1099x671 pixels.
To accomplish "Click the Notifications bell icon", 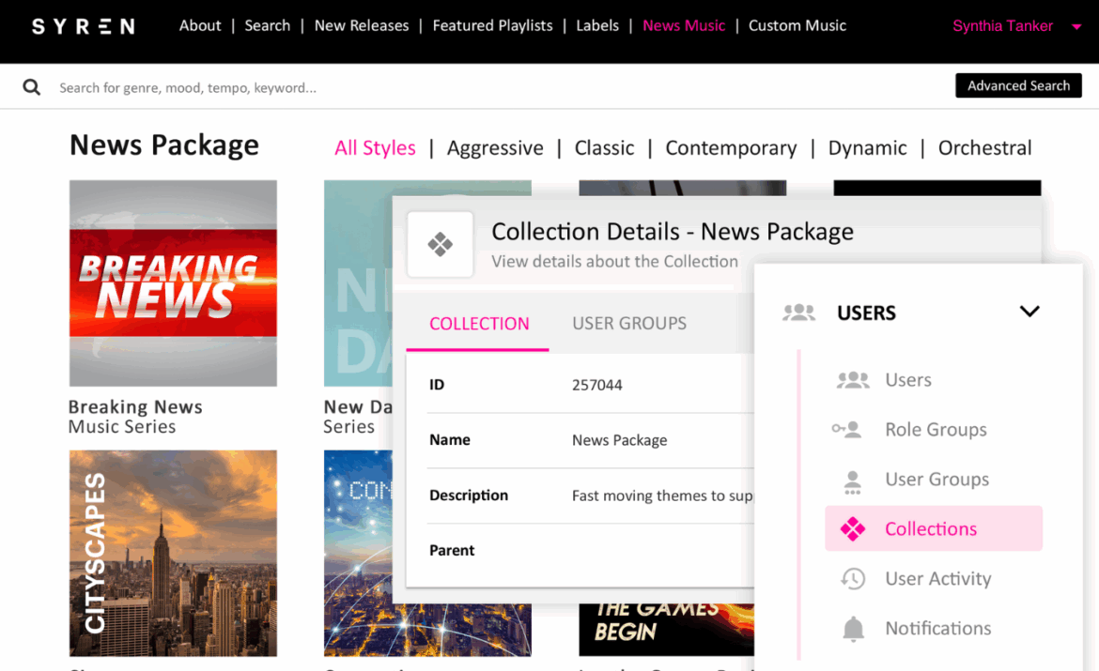I will click(853, 629).
